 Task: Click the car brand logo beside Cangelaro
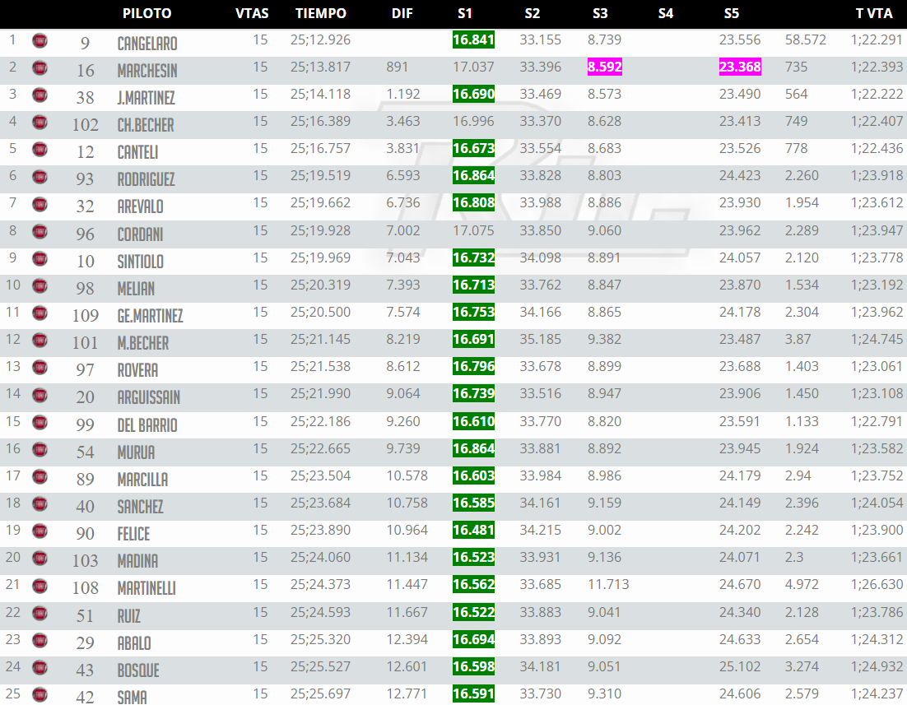40,40
